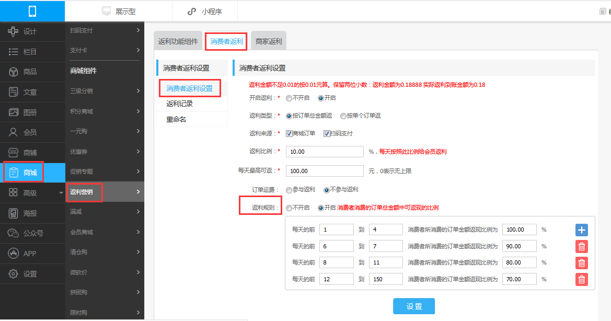Click the 商城 mall clipboard icon
611x321 pixels.
coord(14,172)
